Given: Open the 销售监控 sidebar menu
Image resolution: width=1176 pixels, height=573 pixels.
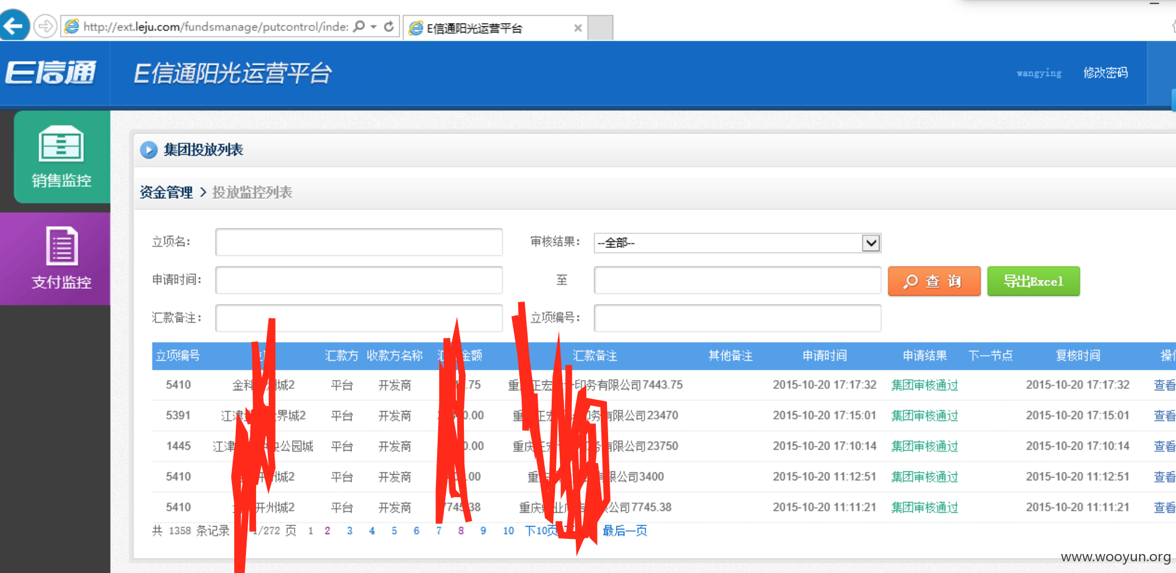Looking at the screenshot, I should [61, 156].
